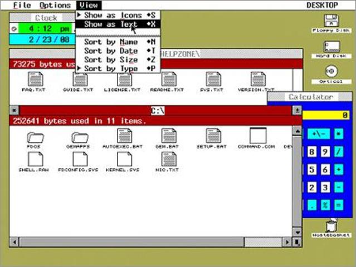Click the C:\ window horizontal scrollbar thumb
The image size is (356, 267).
(131, 242)
